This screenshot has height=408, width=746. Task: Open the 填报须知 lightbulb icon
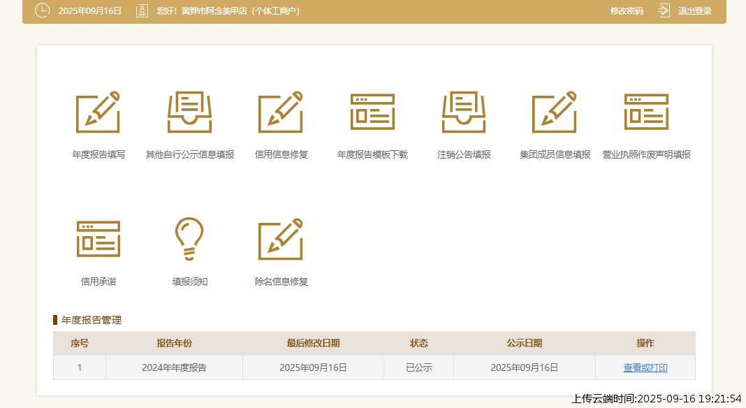189,238
